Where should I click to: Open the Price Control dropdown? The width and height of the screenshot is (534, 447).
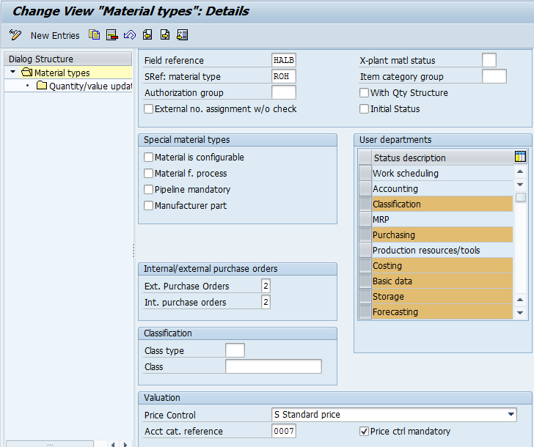click(x=511, y=414)
